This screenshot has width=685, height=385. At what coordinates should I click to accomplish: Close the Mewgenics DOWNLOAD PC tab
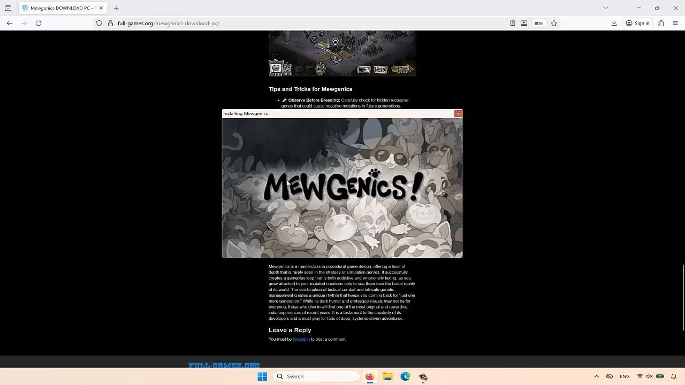[x=101, y=8]
